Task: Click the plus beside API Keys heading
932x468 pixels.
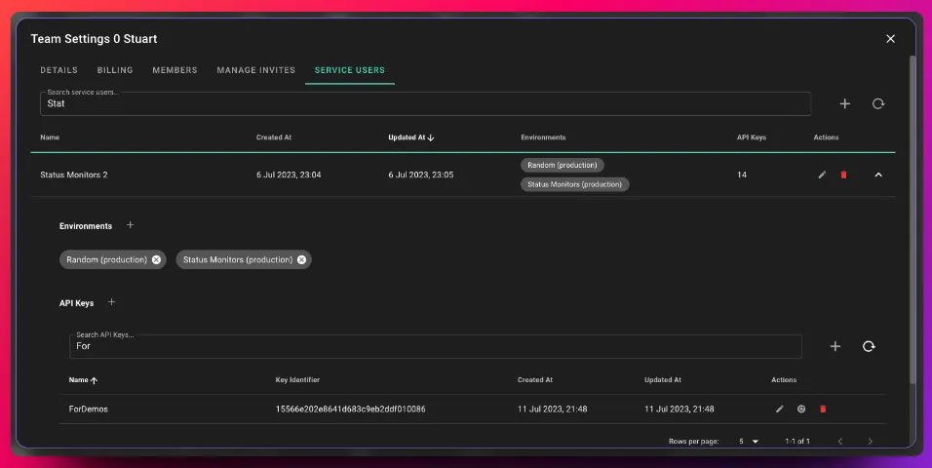Action: pyautogui.click(x=111, y=303)
